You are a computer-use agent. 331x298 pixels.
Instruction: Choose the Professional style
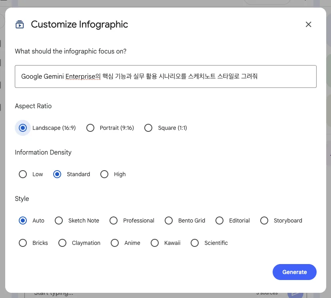114,221
